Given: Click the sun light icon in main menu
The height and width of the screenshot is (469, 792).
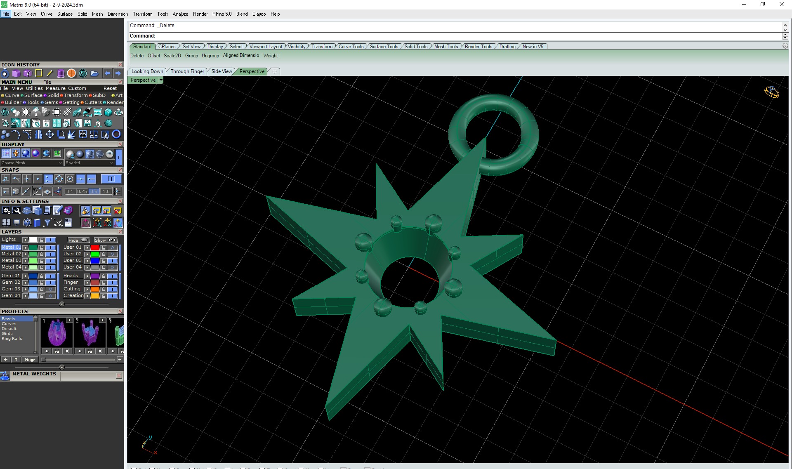Looking at the screenshot, I should 26,112.
